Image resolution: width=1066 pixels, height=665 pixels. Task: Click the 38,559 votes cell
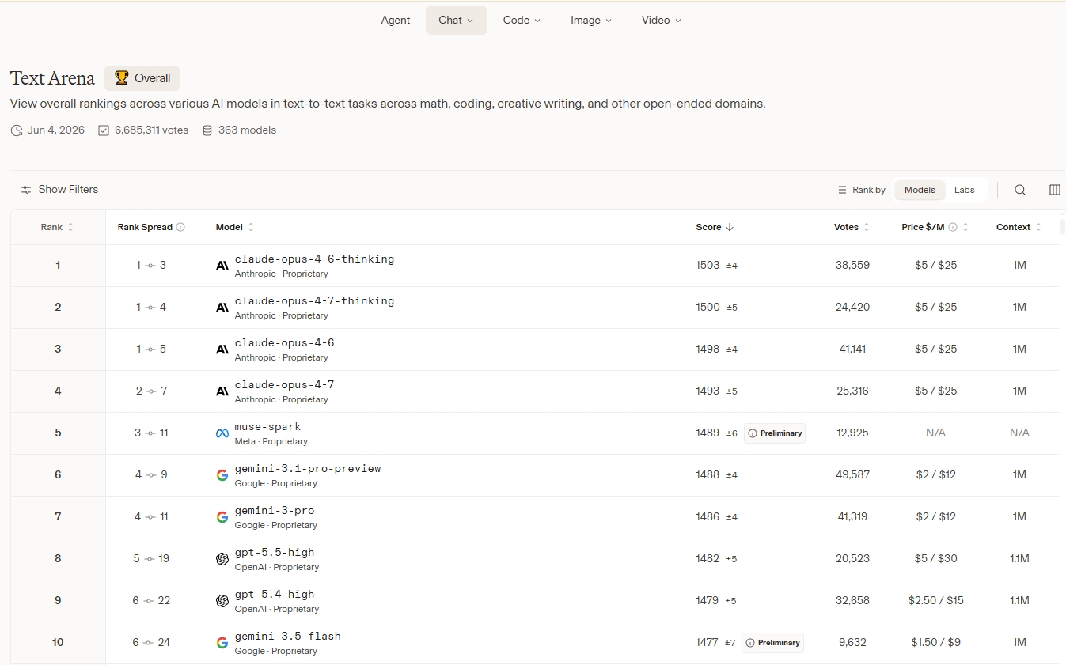852,266
